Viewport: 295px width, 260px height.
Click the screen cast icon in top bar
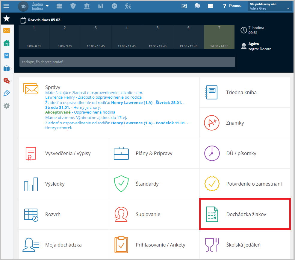(x=184, y=6)
